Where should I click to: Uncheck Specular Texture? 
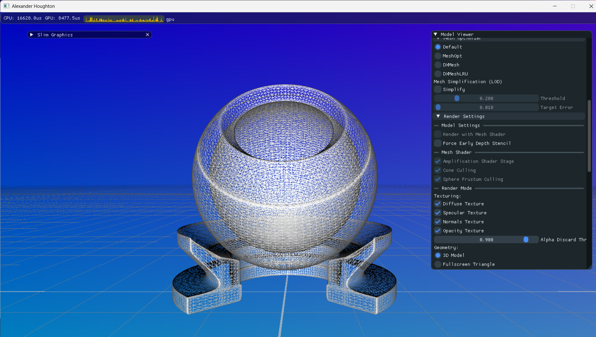pyautogui.click(x=438, y=213)
